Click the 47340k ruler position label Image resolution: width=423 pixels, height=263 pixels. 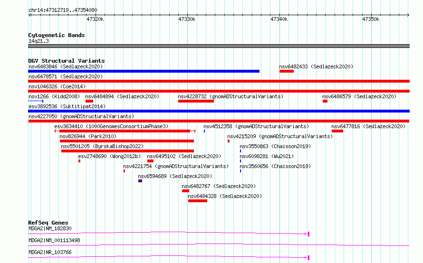(279, 19)
